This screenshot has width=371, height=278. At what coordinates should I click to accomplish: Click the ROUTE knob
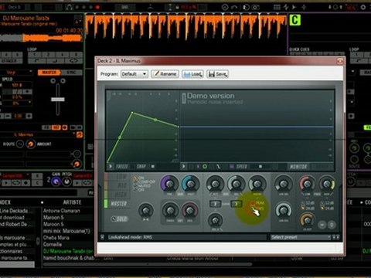tap(20, 144)
